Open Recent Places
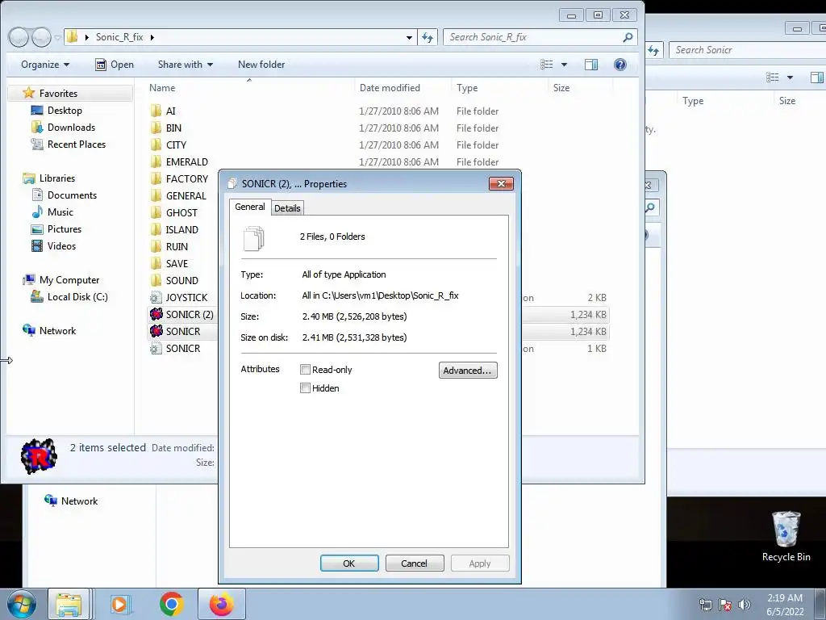 [x=77, y=144]
